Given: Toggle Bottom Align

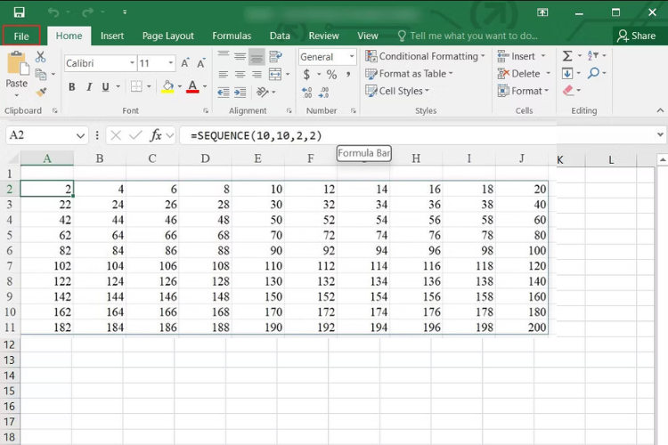Looking at the screenshot, I should click(257, 57).
